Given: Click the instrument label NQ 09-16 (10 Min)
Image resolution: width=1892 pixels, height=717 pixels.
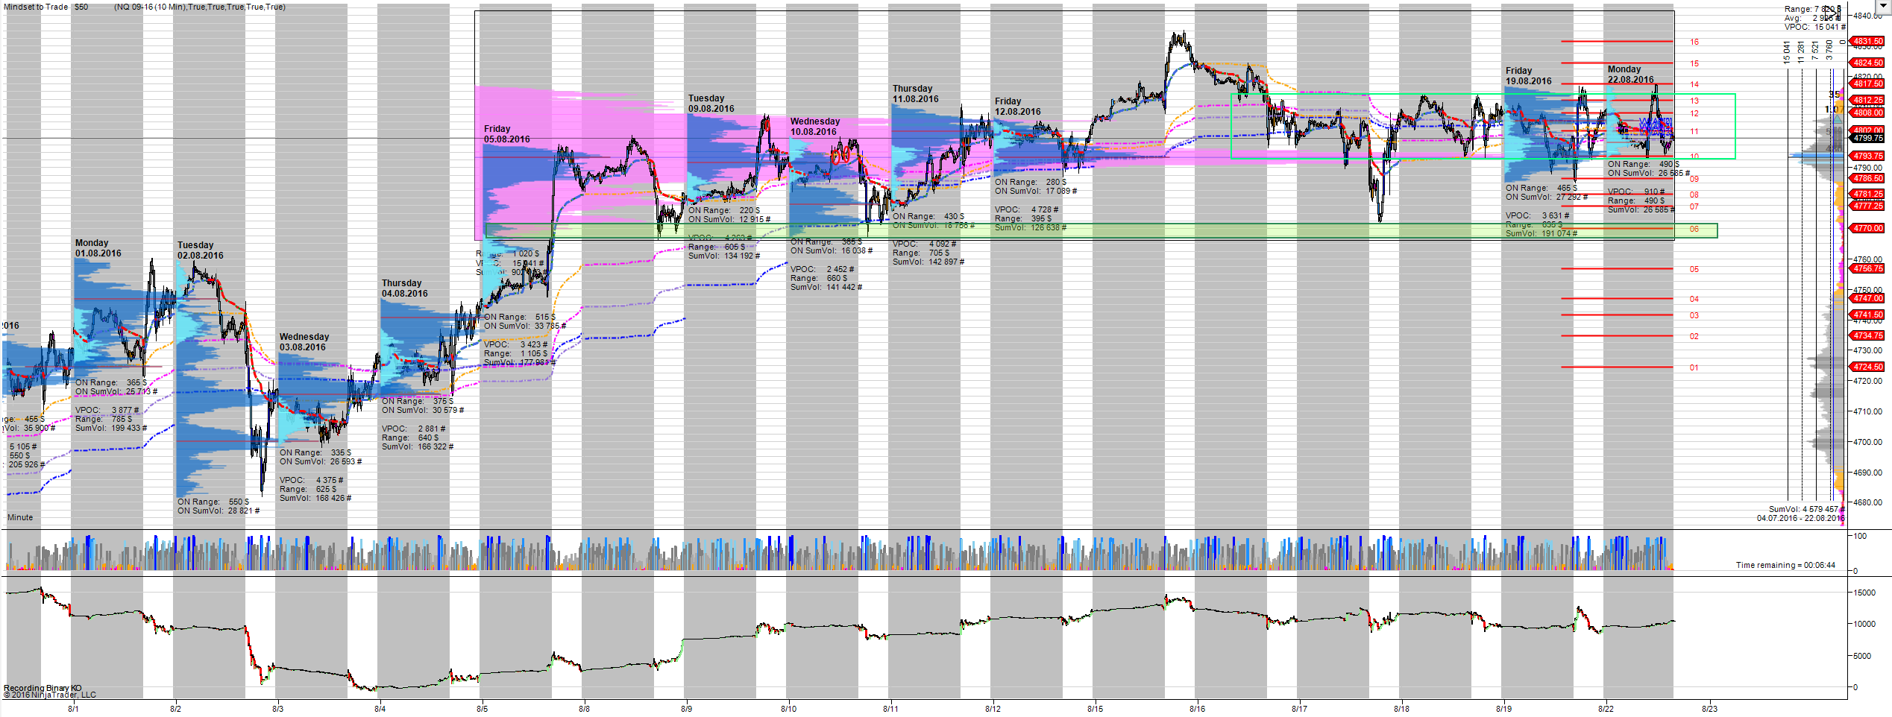Looking at the screenshot, I should tap(151, 7).
